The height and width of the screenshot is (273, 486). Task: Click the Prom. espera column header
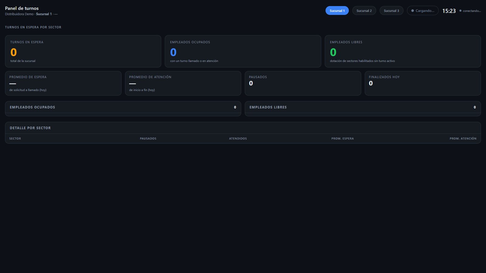coord(343,139)
